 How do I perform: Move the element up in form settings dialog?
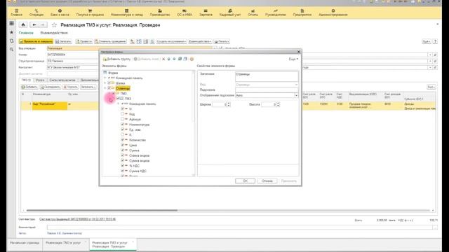[168, 59]
